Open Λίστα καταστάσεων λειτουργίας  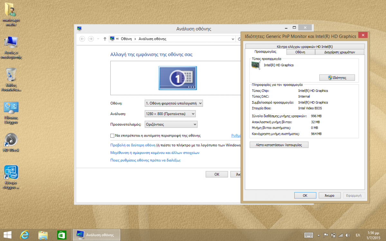pyautogui.click(x=279, y=145)
